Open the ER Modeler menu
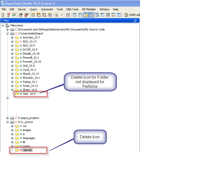 pos(89,9)
